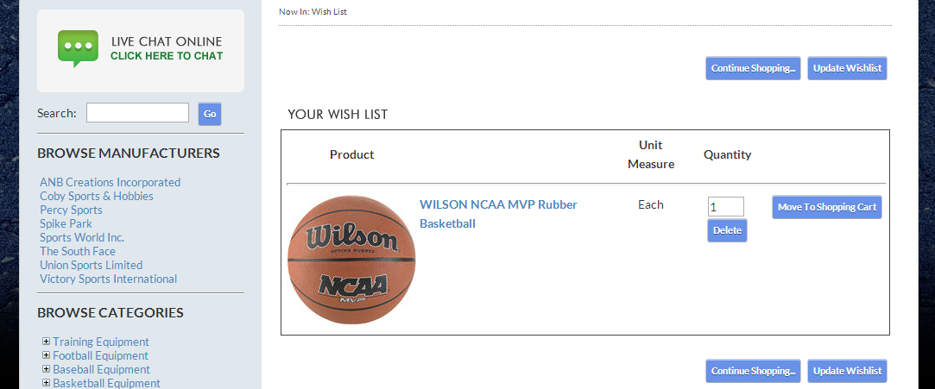The image size is (935, 389).
Task: Delete the basketball from the wish list
Action: (x=727, y=230)
